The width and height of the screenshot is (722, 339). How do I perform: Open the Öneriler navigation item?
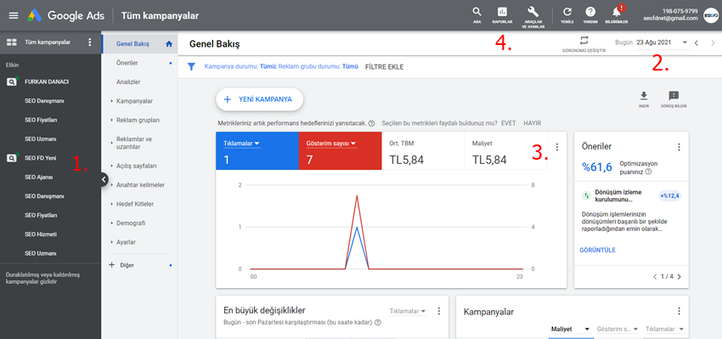pyautogui.click(x=127, y=63)
